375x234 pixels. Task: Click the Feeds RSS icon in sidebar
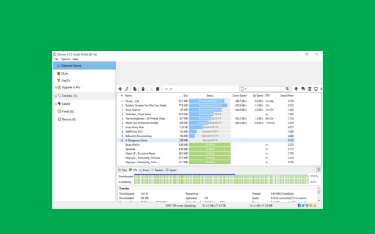tap(59, 112)
